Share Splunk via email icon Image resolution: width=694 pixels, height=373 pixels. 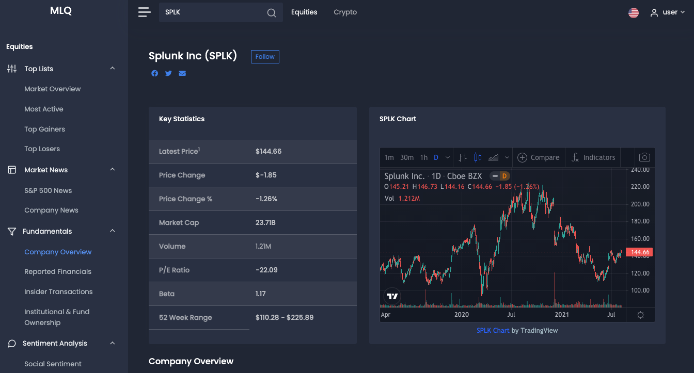182,73
